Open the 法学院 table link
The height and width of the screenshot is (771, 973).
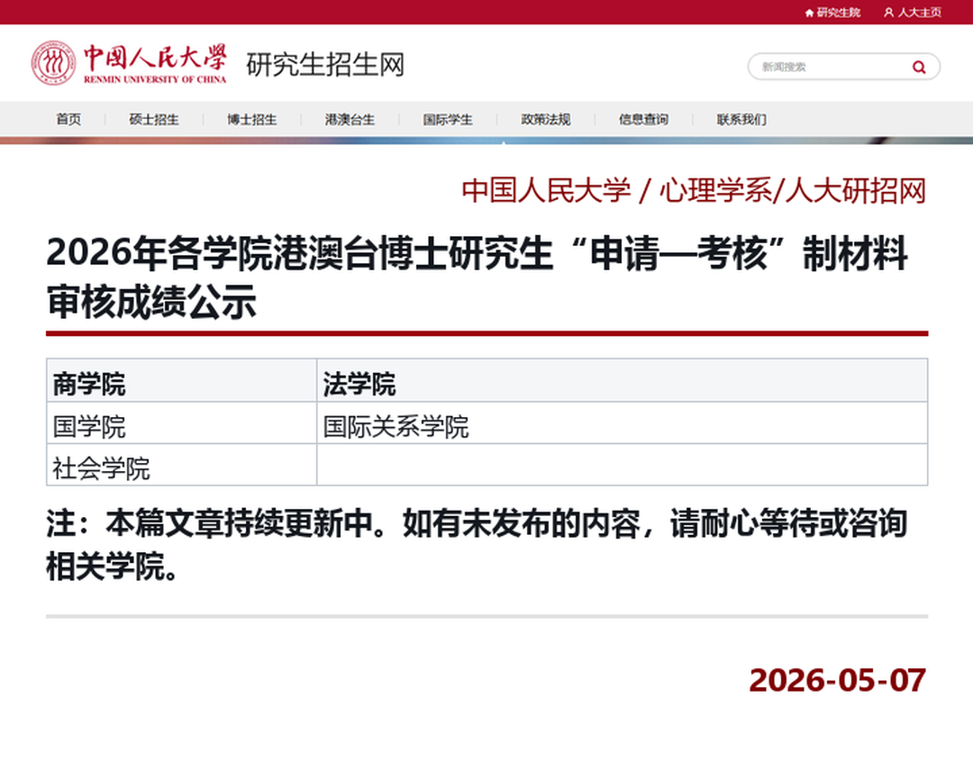click(x=359, y=384)
